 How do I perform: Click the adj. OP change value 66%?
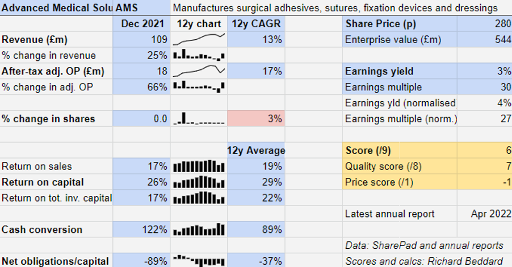point(142,87)
